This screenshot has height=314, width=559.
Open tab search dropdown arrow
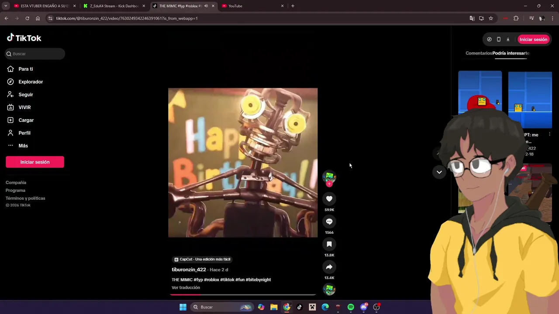(6, 6)
